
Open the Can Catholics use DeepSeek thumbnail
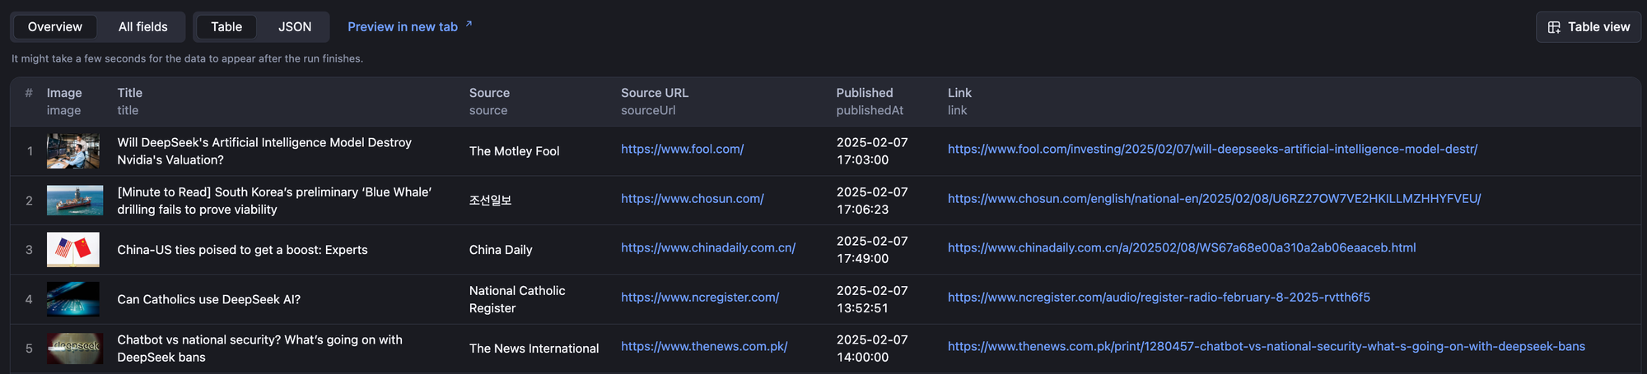(x=73, y=299)
